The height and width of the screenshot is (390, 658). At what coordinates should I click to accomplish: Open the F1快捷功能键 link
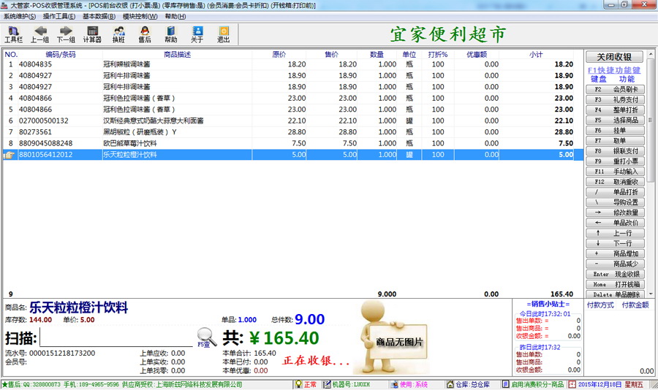(x=614, y=70)
